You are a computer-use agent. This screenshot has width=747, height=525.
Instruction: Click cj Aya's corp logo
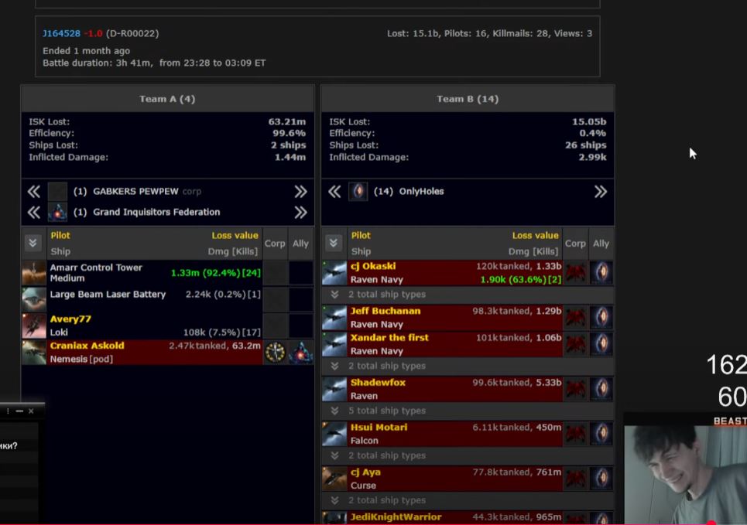pos(575,479)
